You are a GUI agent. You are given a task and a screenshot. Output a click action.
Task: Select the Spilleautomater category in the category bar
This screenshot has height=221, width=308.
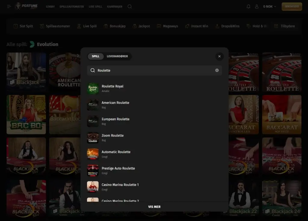pos(55,26)
